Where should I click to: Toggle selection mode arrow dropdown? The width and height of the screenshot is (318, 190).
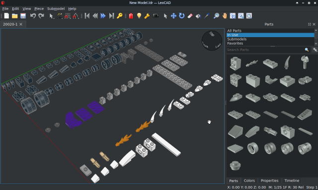tap(52, 16)
